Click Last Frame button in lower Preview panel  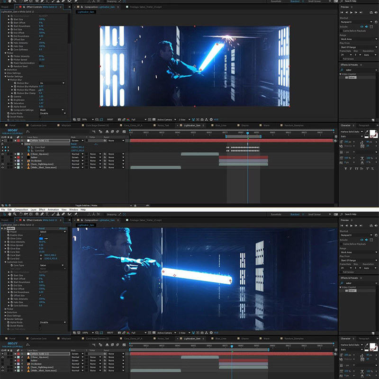[x=361, y=226]
